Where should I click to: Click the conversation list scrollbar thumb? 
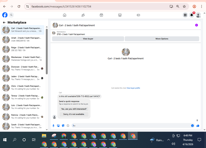click(47, 51)
